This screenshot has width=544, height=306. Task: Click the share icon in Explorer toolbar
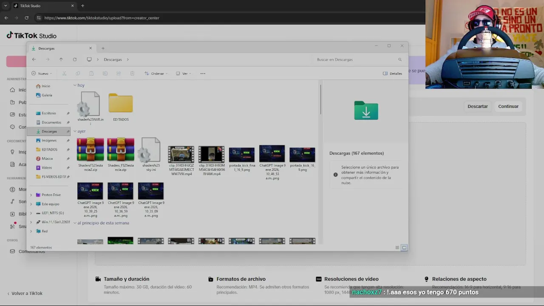[x=119, y=74]
